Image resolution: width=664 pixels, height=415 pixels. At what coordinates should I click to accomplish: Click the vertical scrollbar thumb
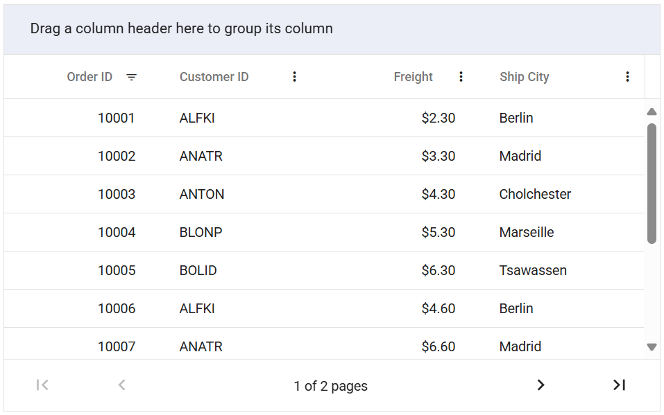(x=652, y=184)
